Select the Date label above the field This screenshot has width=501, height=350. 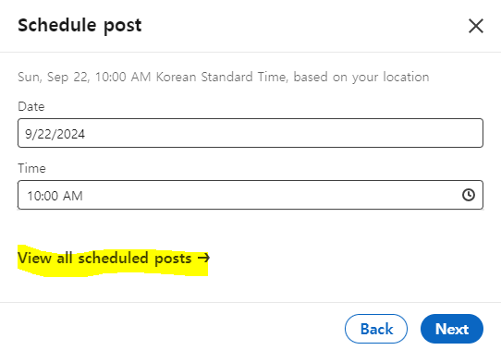(31, 106)
